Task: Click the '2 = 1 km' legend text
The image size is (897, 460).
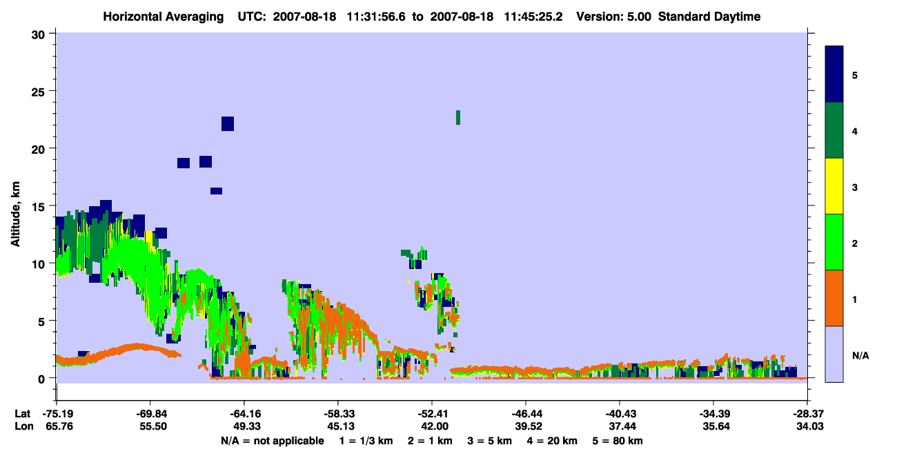Action: coord(431,441)
